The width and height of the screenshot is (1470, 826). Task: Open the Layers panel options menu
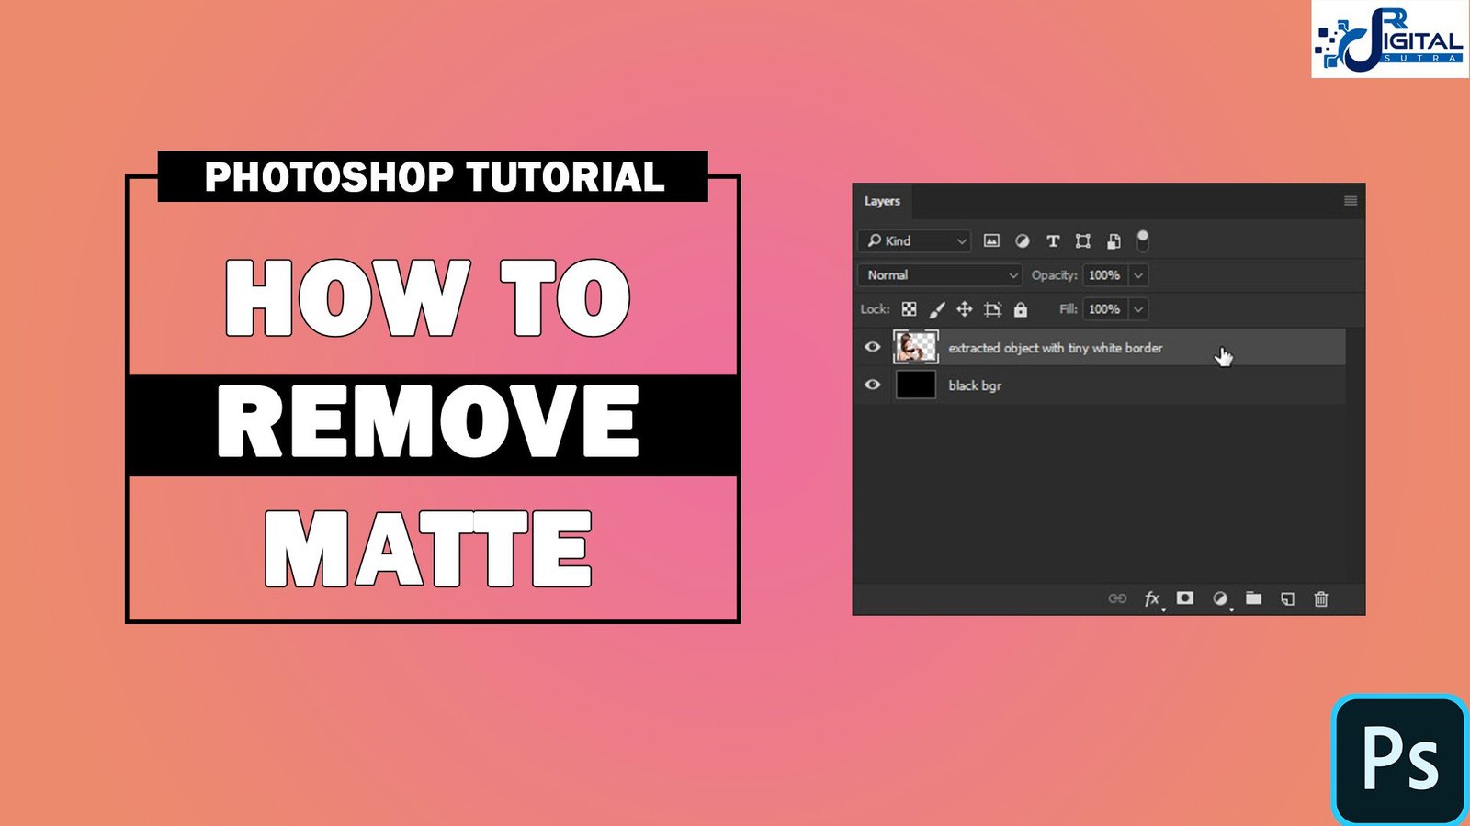click(1350, 201)
